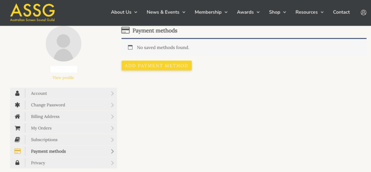
Task: Open the Resources dropdown menu
Action: pos(309,12)
